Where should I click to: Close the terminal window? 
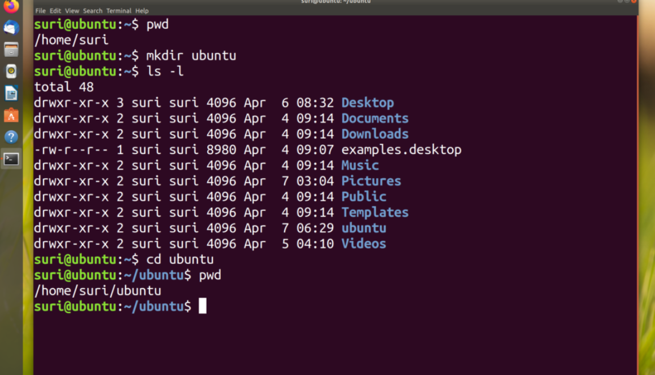point(632,2)
